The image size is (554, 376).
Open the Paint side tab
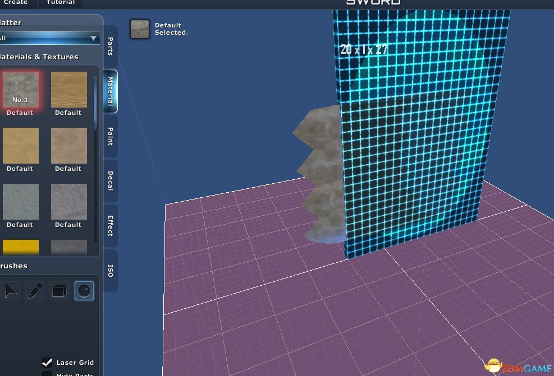tap(111, 137)
